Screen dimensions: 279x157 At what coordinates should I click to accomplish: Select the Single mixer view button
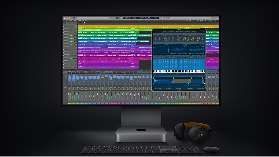[x=138, y=70]
